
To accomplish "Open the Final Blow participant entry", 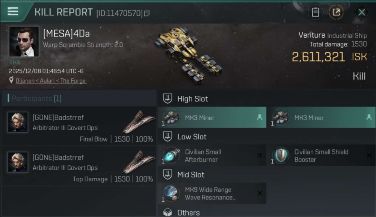I will point(79,126).
